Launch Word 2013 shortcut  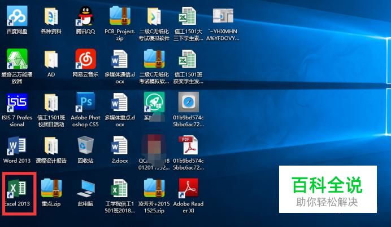click(17, 145)
